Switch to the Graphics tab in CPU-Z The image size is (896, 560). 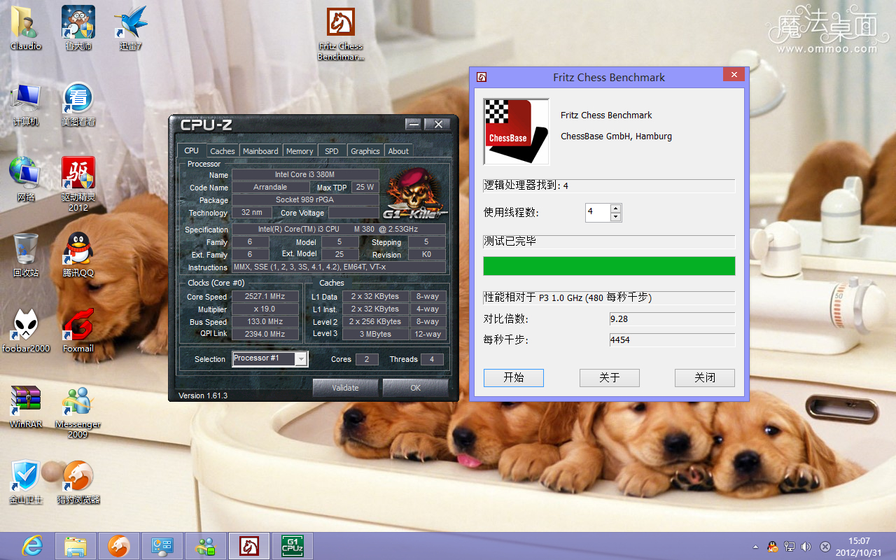pyautogui.click(x=365, y=151)
